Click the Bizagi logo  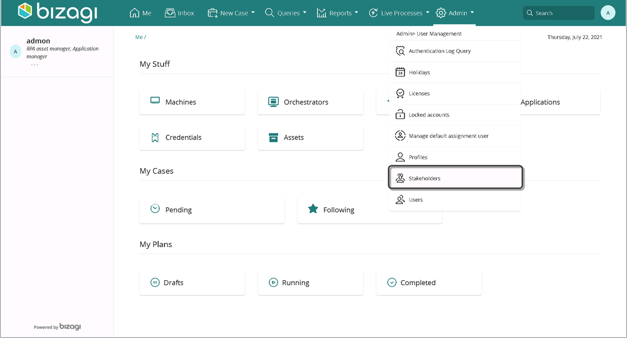(57, 12)
